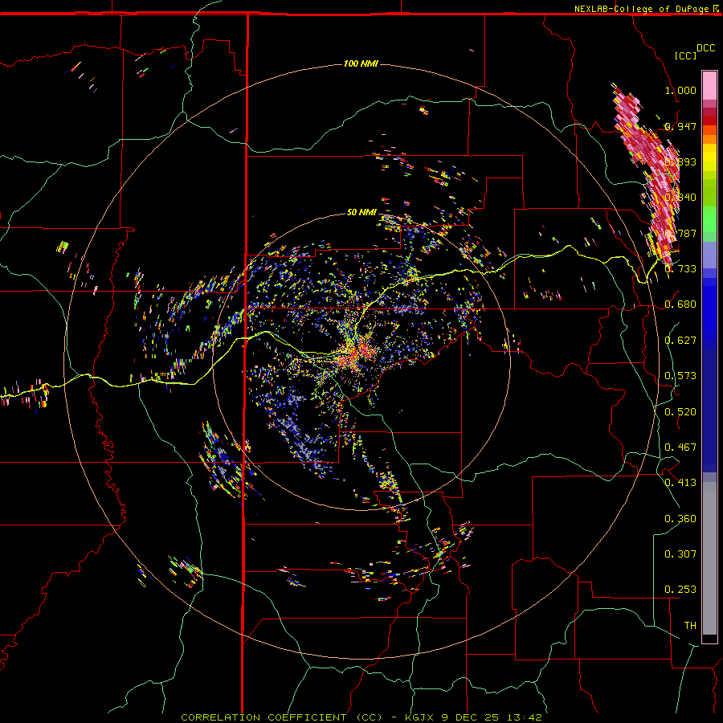Select the 0.253 scale value
This screenshot has width=723, height=723.
tap(680, 590)
